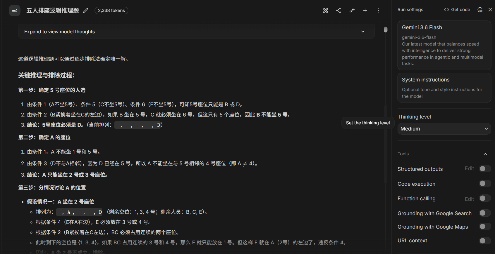Click the gemini-3.6-flash model ID text
The width and height of the screenshot is (495, 254).
419,37
